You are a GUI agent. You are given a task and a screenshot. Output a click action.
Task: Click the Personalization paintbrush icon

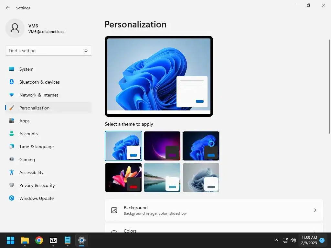[x=12, y=108]
